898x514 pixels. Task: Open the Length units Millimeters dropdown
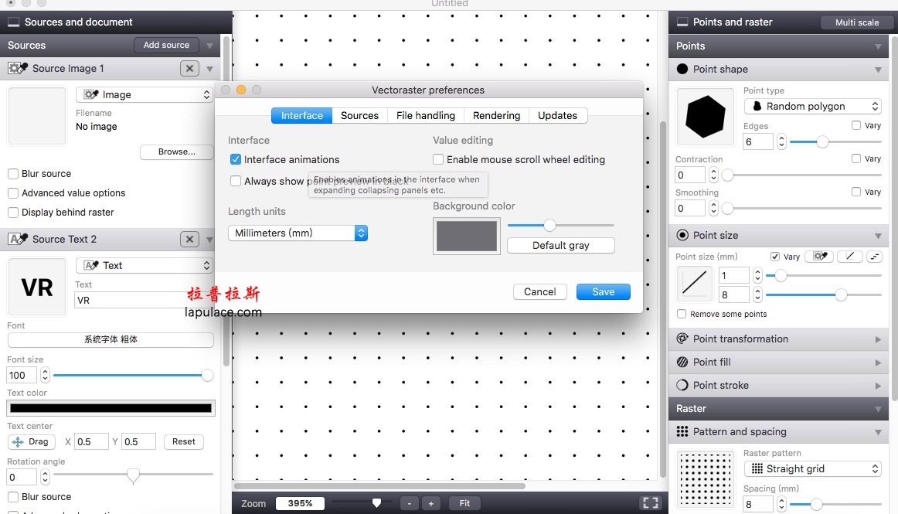pyautogui.click(x=298, y=233)
